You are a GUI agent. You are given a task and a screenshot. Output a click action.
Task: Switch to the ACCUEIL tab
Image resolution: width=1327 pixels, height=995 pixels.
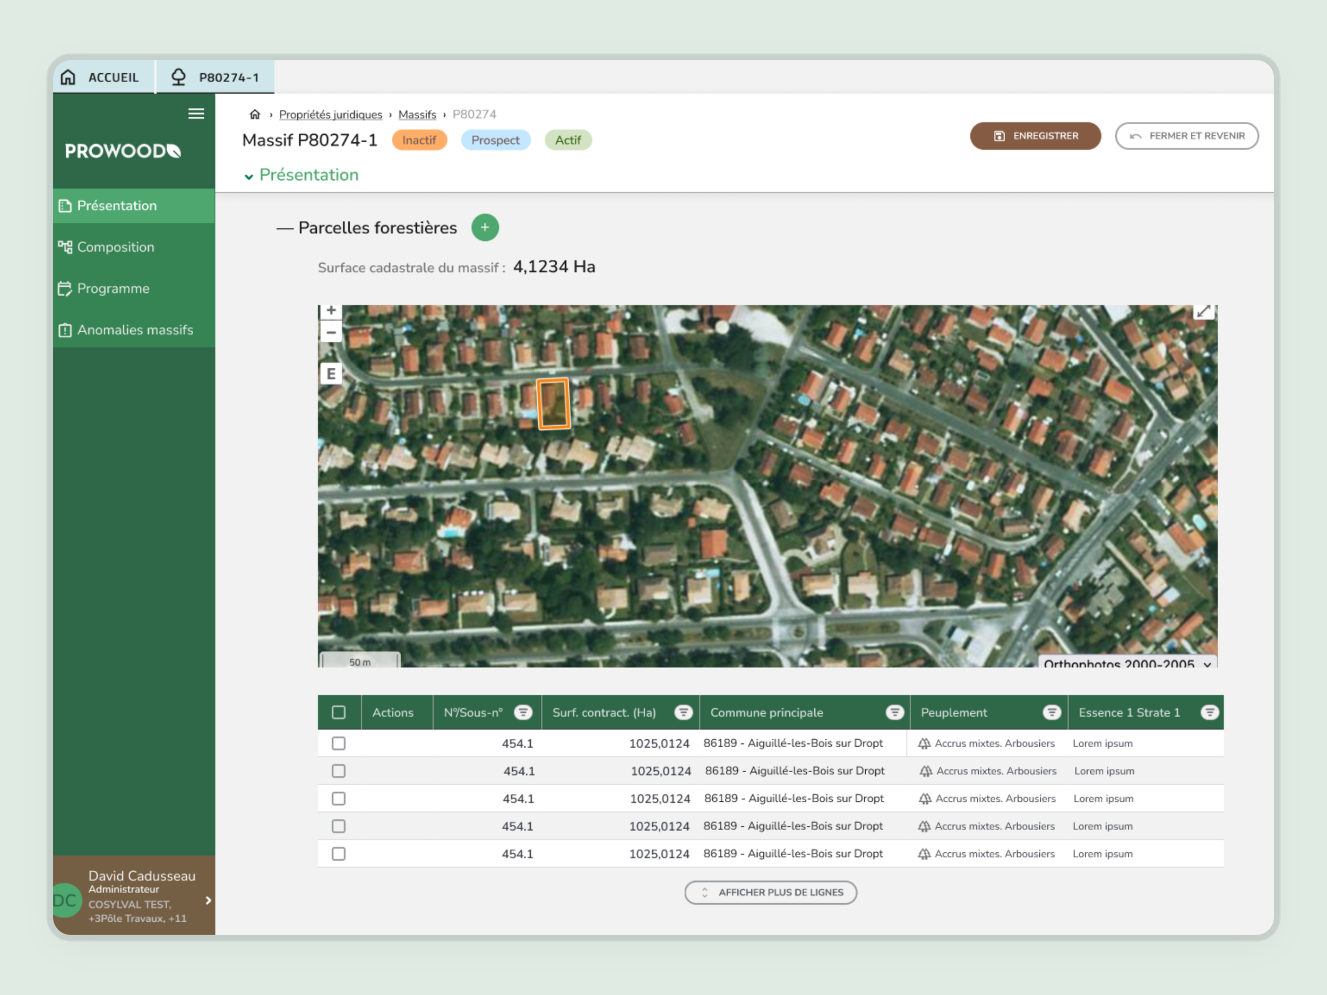tap(103, 77)
